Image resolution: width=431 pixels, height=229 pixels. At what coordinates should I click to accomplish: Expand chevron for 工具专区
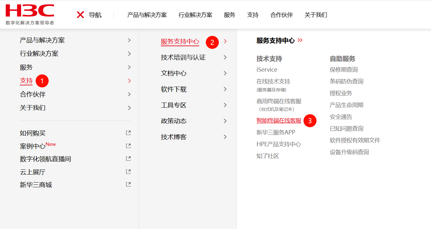[x=225, y=105]
